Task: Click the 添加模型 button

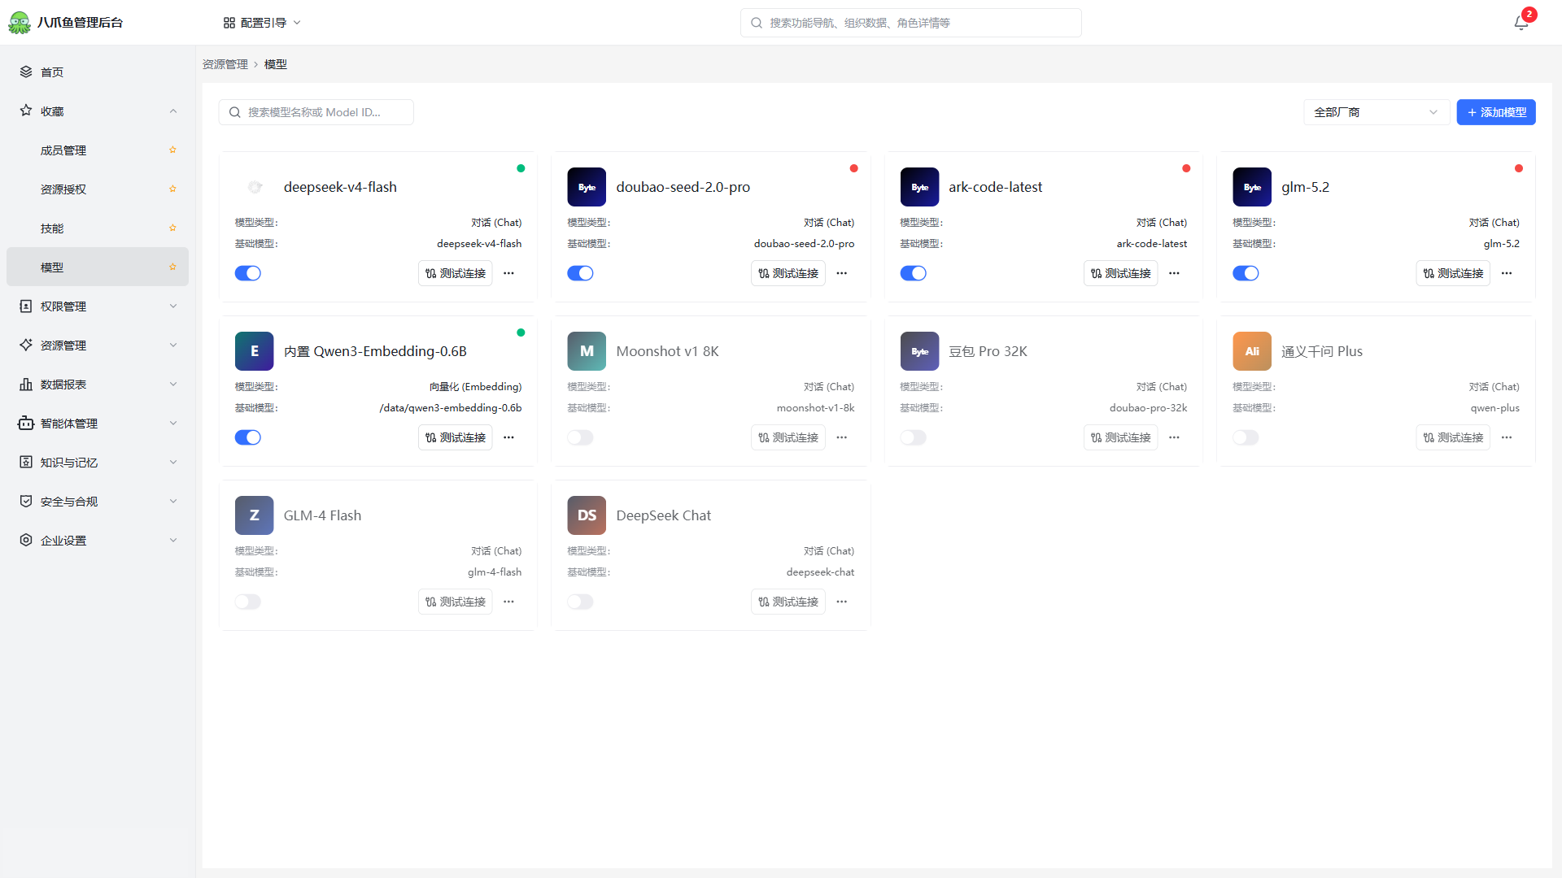Action: (x=1496, y=112)
